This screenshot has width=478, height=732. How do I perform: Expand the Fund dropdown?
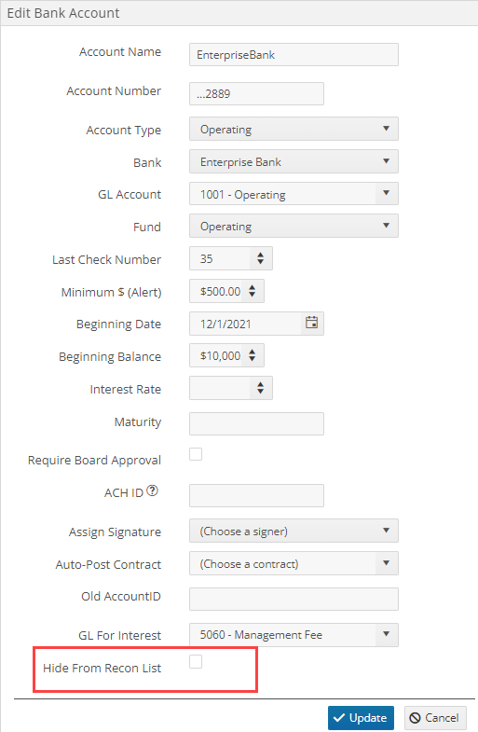[x=294, y=226]
